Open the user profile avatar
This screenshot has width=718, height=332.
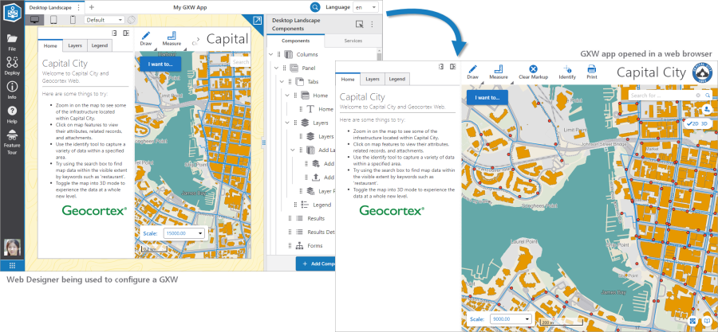pyautogui.click(x=12, y=247)
